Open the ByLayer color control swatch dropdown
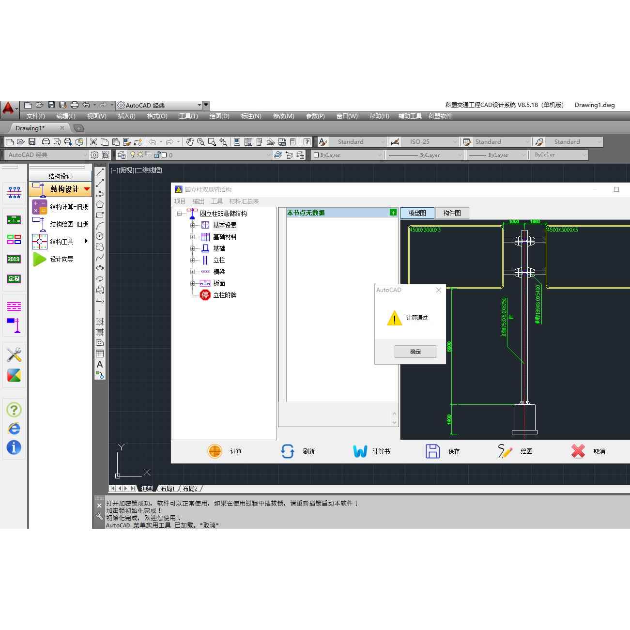 pyautogui.click(x=380, y=155)
